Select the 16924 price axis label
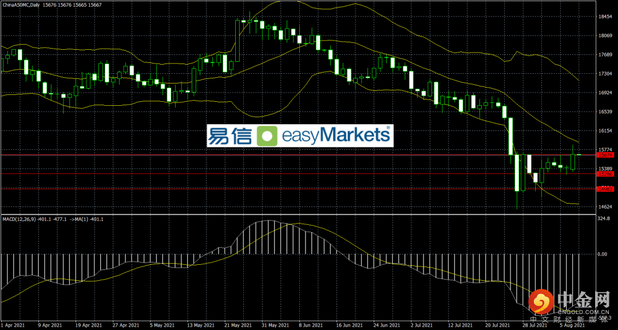The image size is (618, 330). tap(605, 93)
